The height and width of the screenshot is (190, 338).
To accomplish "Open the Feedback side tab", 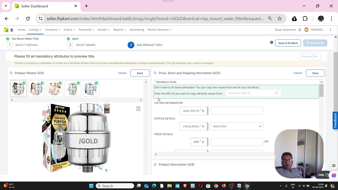I will click(335, 120).
